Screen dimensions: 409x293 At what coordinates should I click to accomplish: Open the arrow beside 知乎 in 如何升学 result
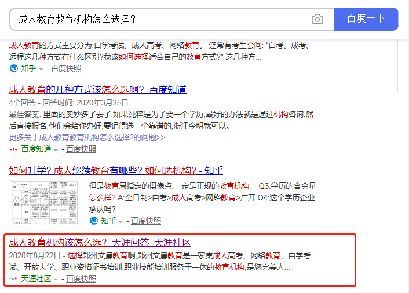[x=121, y=221]
